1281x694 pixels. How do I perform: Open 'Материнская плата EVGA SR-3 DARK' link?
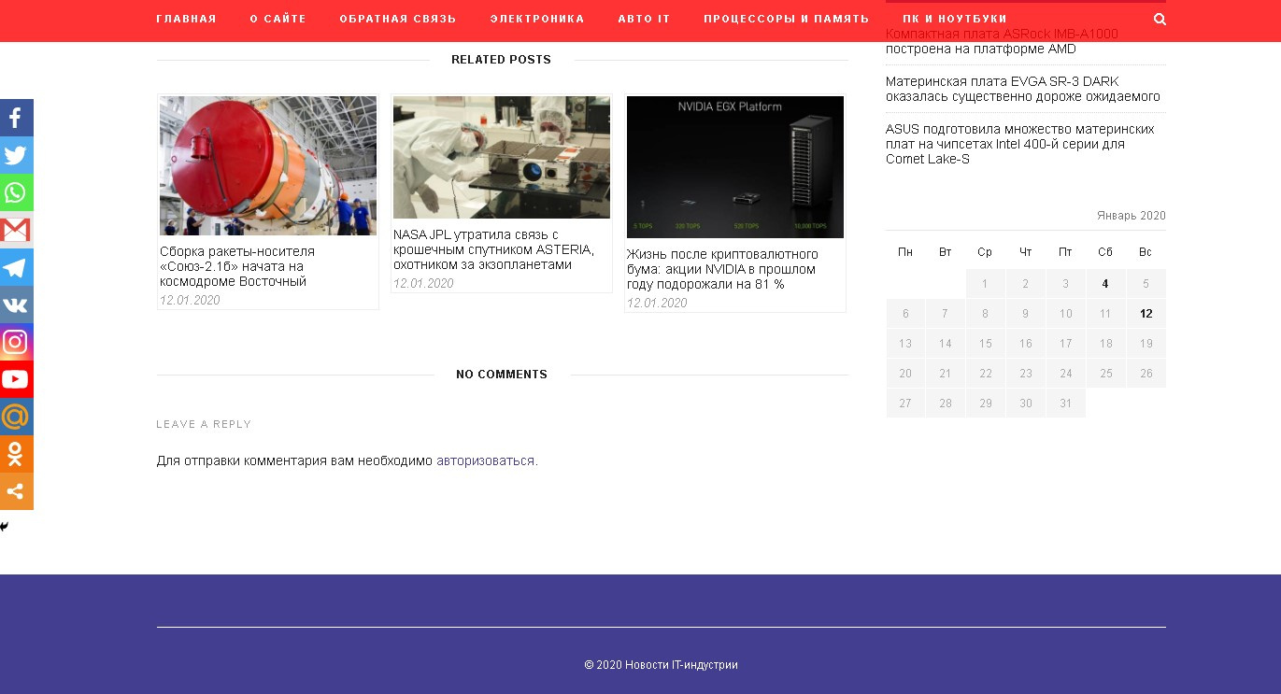point(1023,89)
